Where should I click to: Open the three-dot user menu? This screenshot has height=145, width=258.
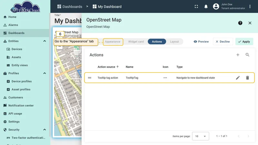250,6
